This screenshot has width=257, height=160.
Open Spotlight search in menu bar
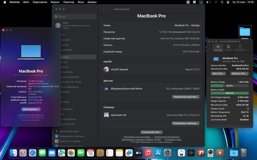(222, 2)
